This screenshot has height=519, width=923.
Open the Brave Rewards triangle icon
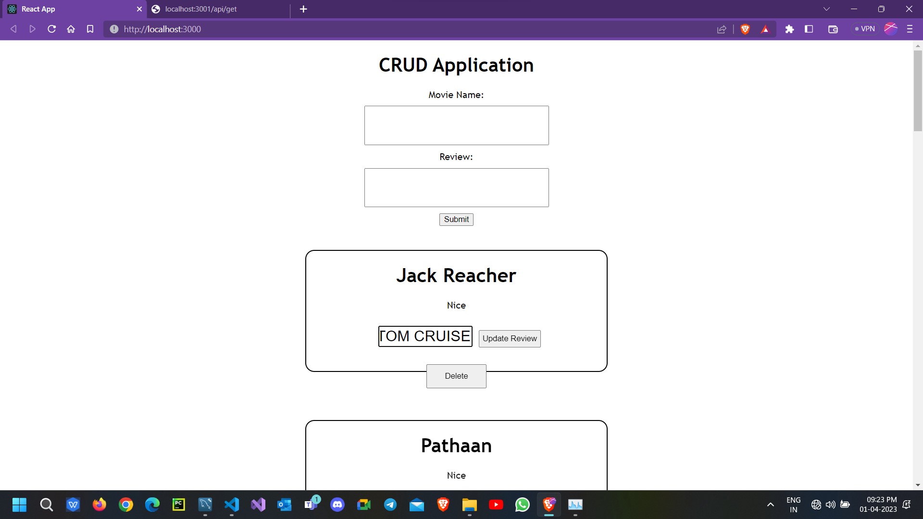point(765,29)
